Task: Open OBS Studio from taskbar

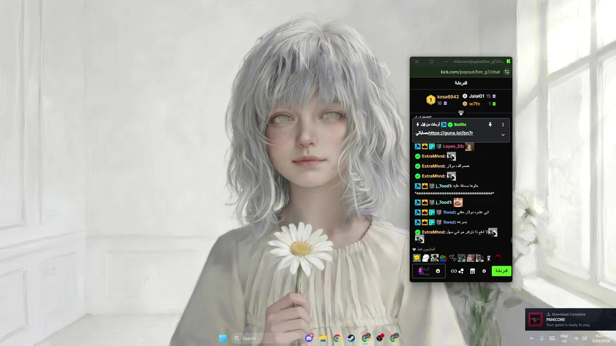Action: pyautogui.click(x=380, y=338)
